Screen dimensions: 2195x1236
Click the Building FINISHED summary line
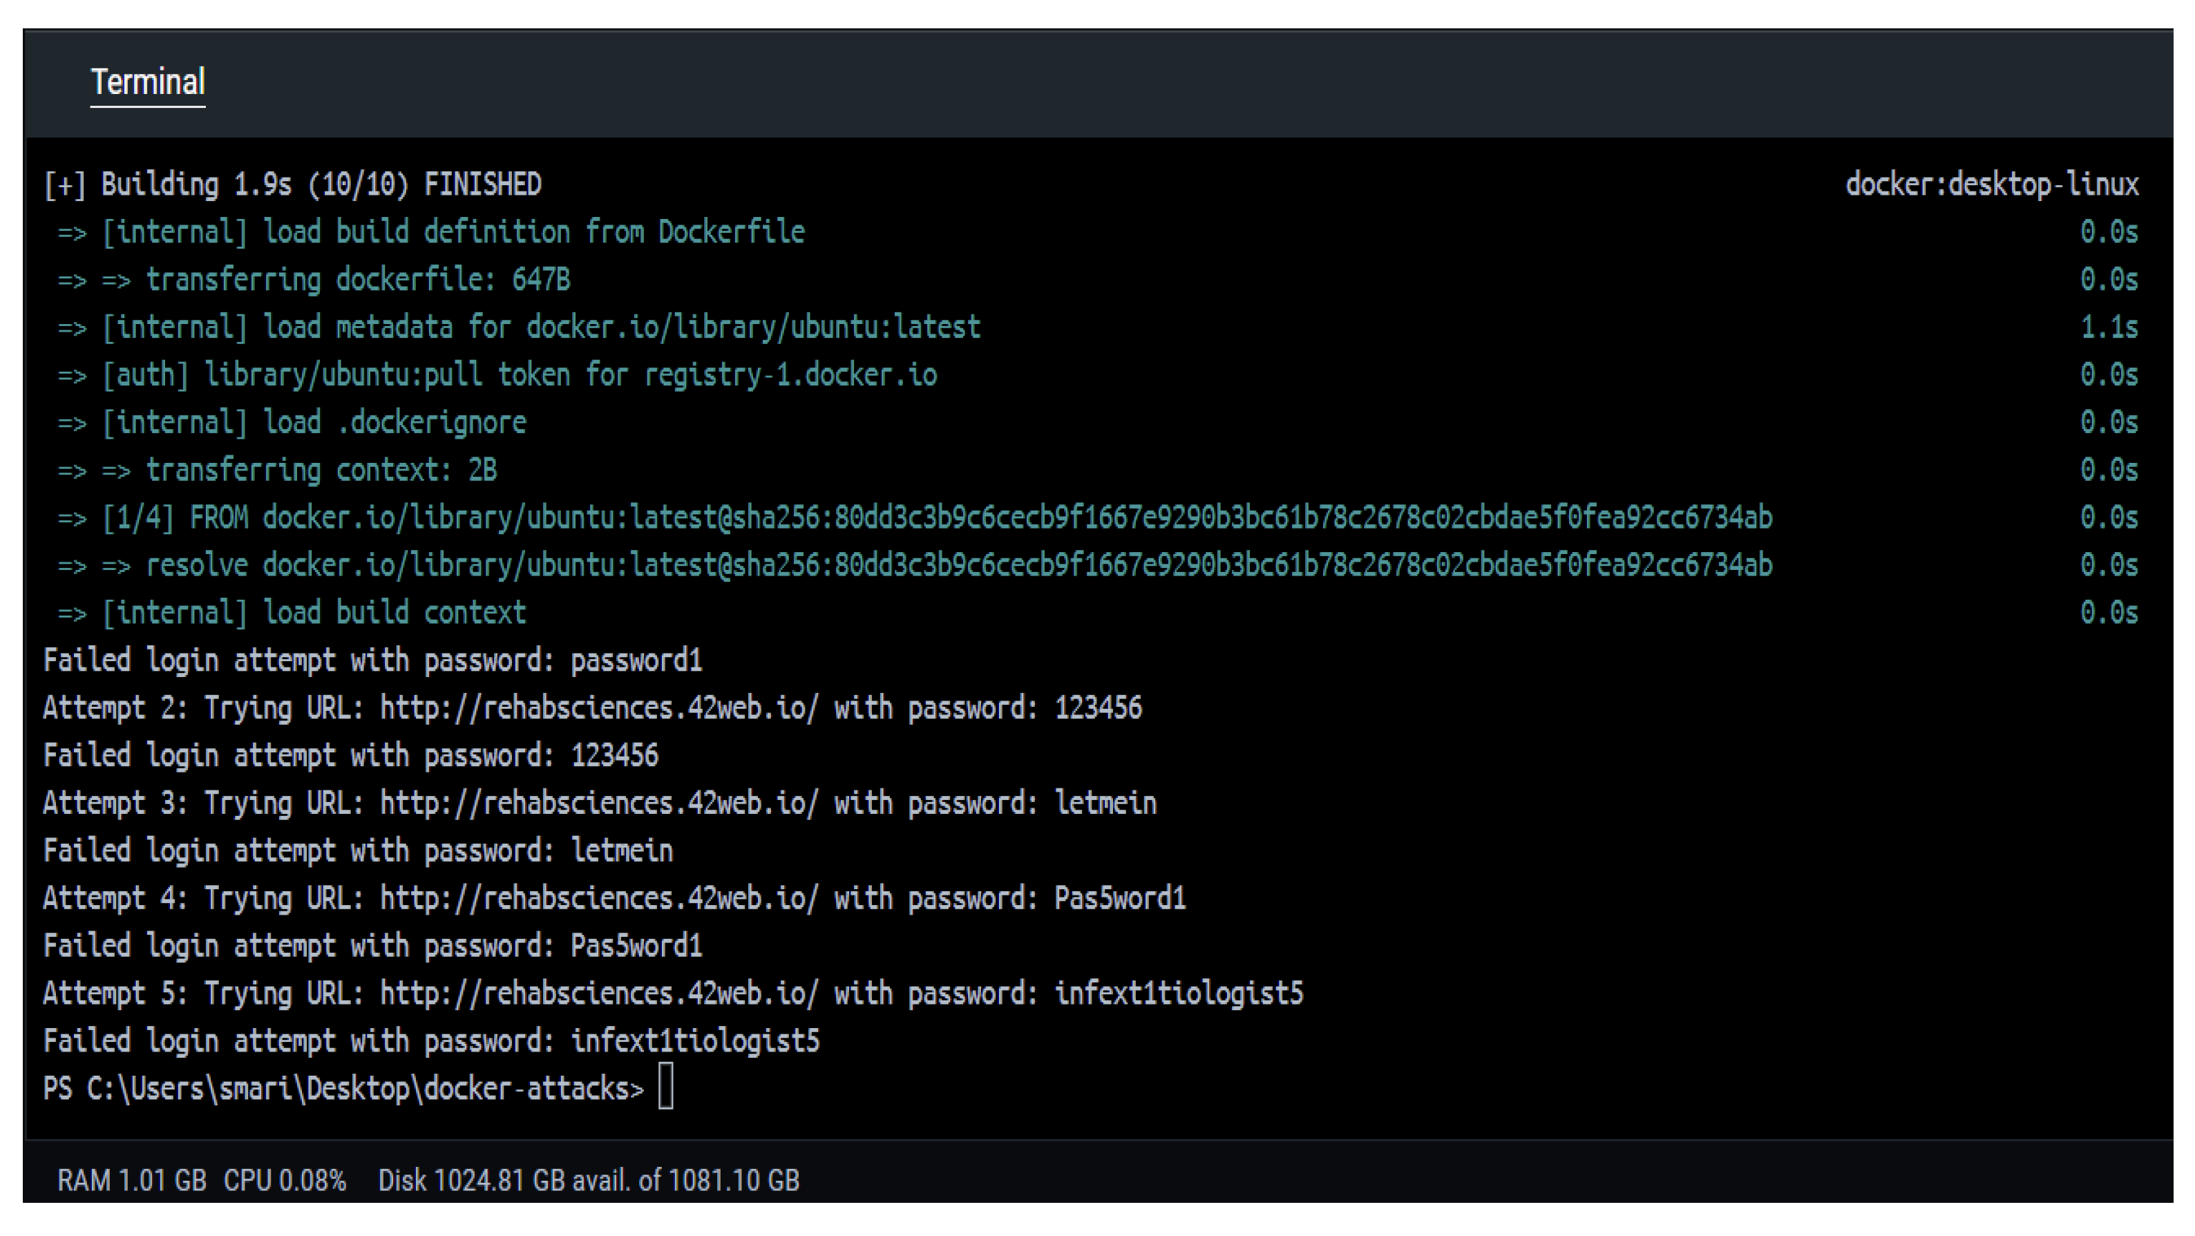[x=292, y=185]
